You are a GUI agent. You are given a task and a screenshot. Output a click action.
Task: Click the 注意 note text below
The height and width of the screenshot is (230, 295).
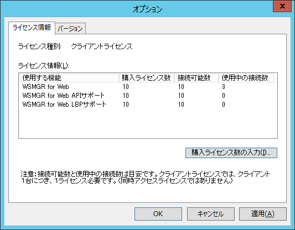point(146,177)
